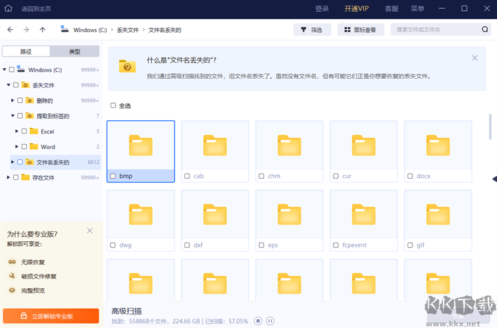
Task: Check the gif folder checkbox
Action: click(x=410, y=245)
